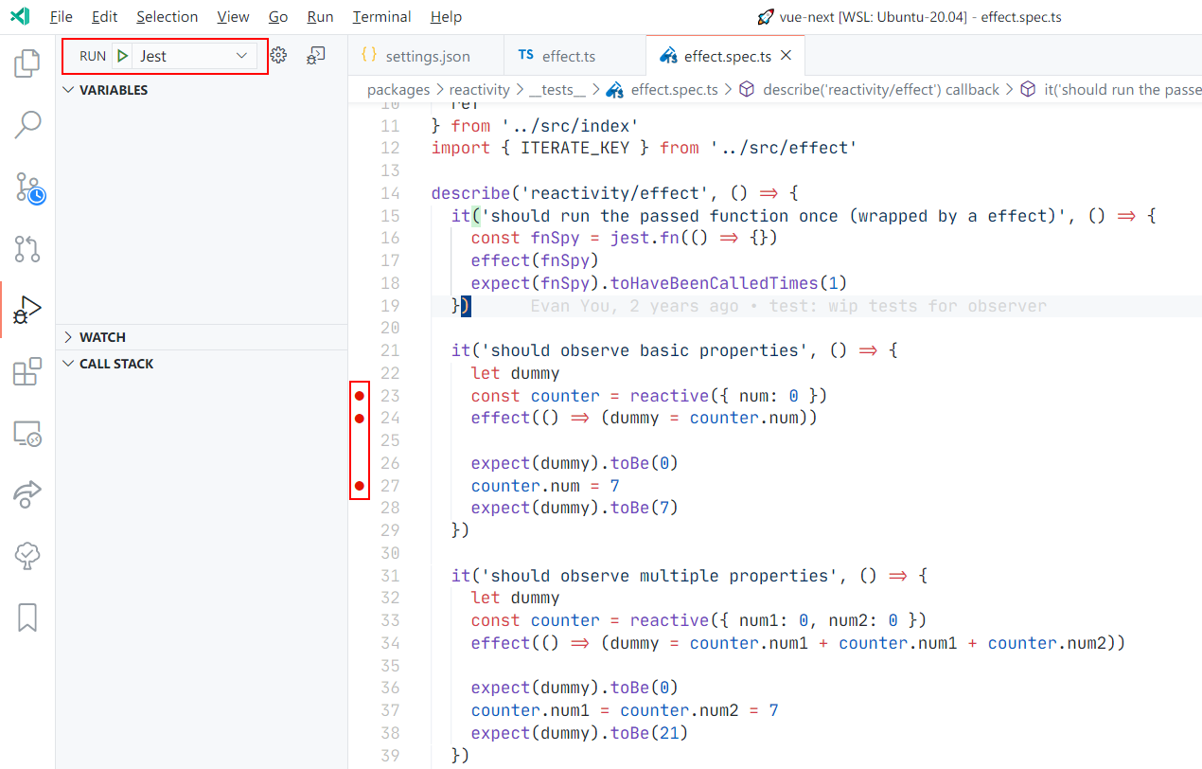
Task: Navigate to reactivity in the breadcrumb bar
Action: 480,89
